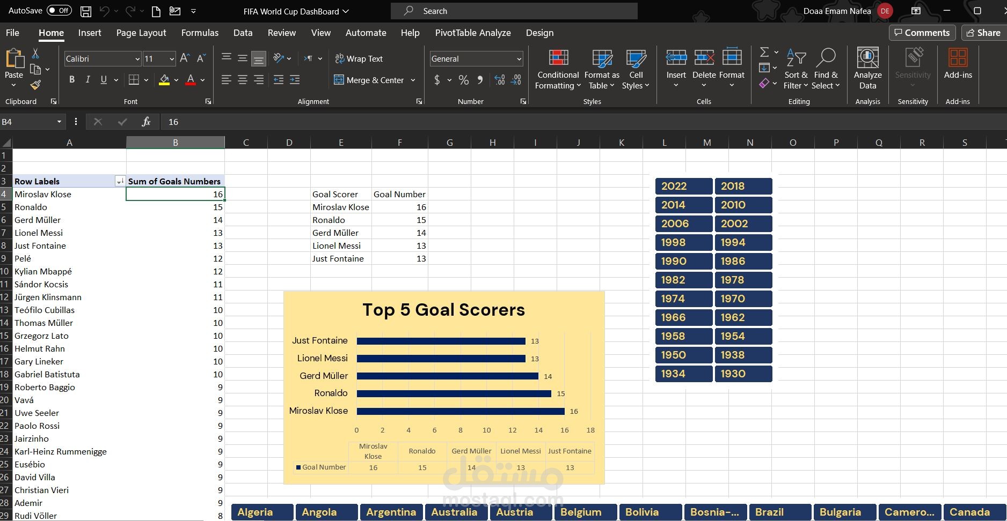The height and width of the screenshot is (521, 1007).
Task: Toggle the Argentina country slicer button
Action: coord(391,512)
